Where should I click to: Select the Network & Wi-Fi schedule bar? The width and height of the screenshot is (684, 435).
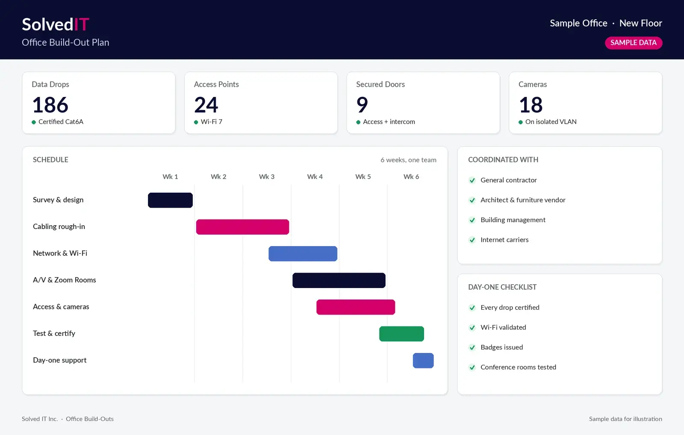(303, 253)
